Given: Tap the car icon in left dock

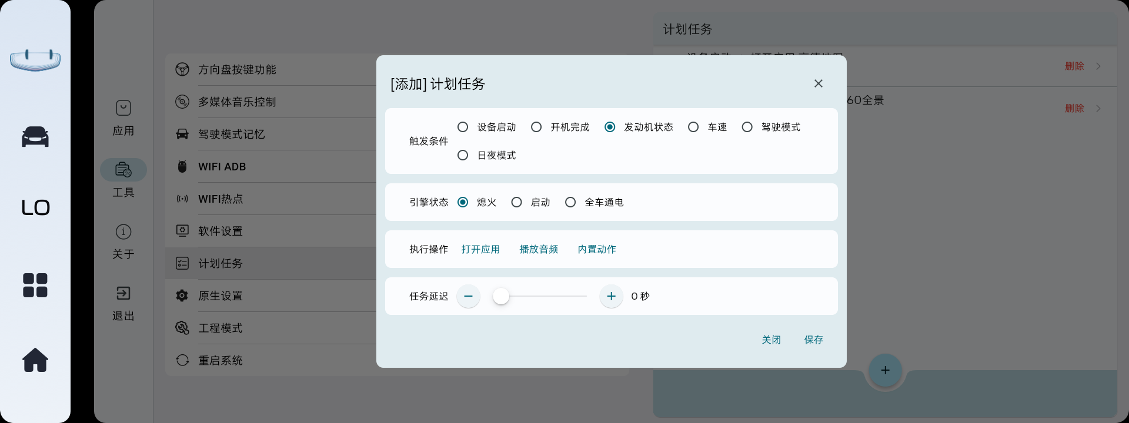Looking at the screenshot, I should 35,137.
